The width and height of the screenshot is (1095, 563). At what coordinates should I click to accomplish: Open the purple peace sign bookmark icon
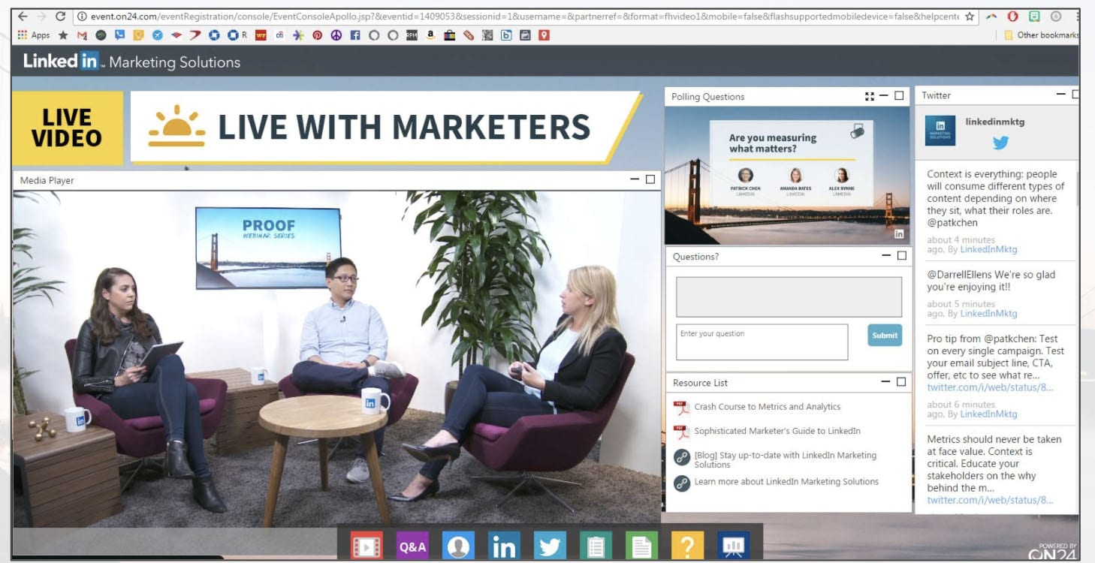click(x=336, y=35)
